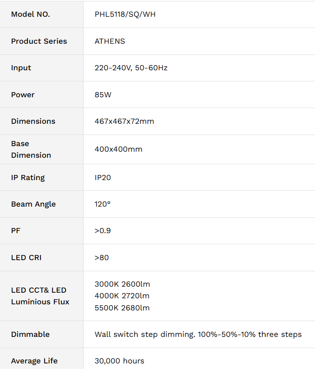The height and width of the screenshot is (369, 315).
Task: Click the 85W power value
Action: 103,94
